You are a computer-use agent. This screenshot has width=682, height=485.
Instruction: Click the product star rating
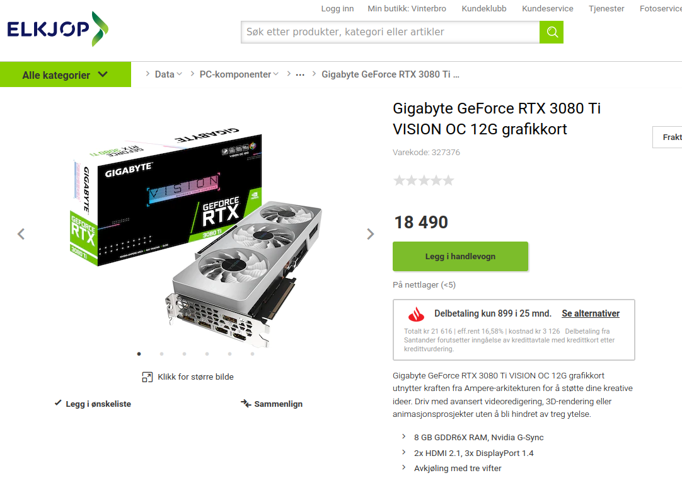424,180
